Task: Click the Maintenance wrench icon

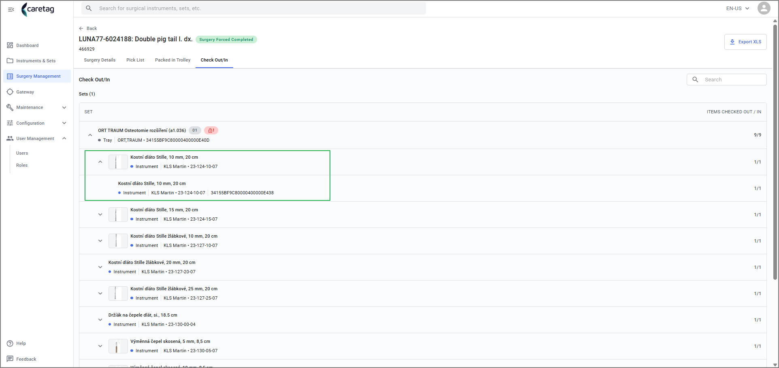Action: coord(10,107)
